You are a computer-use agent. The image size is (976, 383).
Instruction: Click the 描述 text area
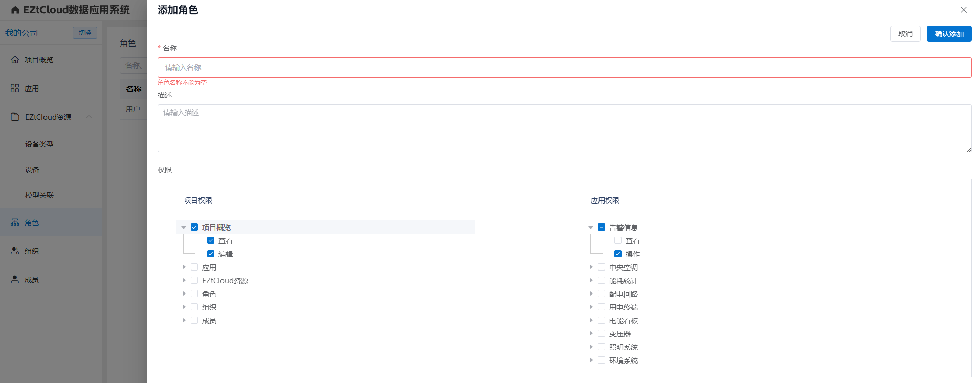tap(564, 128)
